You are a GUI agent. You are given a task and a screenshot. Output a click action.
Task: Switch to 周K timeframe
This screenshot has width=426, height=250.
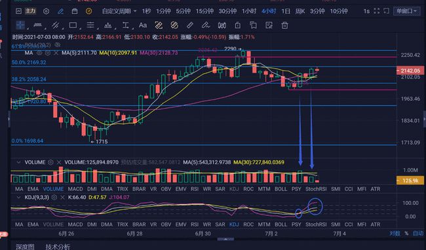[x=300, y=11]
